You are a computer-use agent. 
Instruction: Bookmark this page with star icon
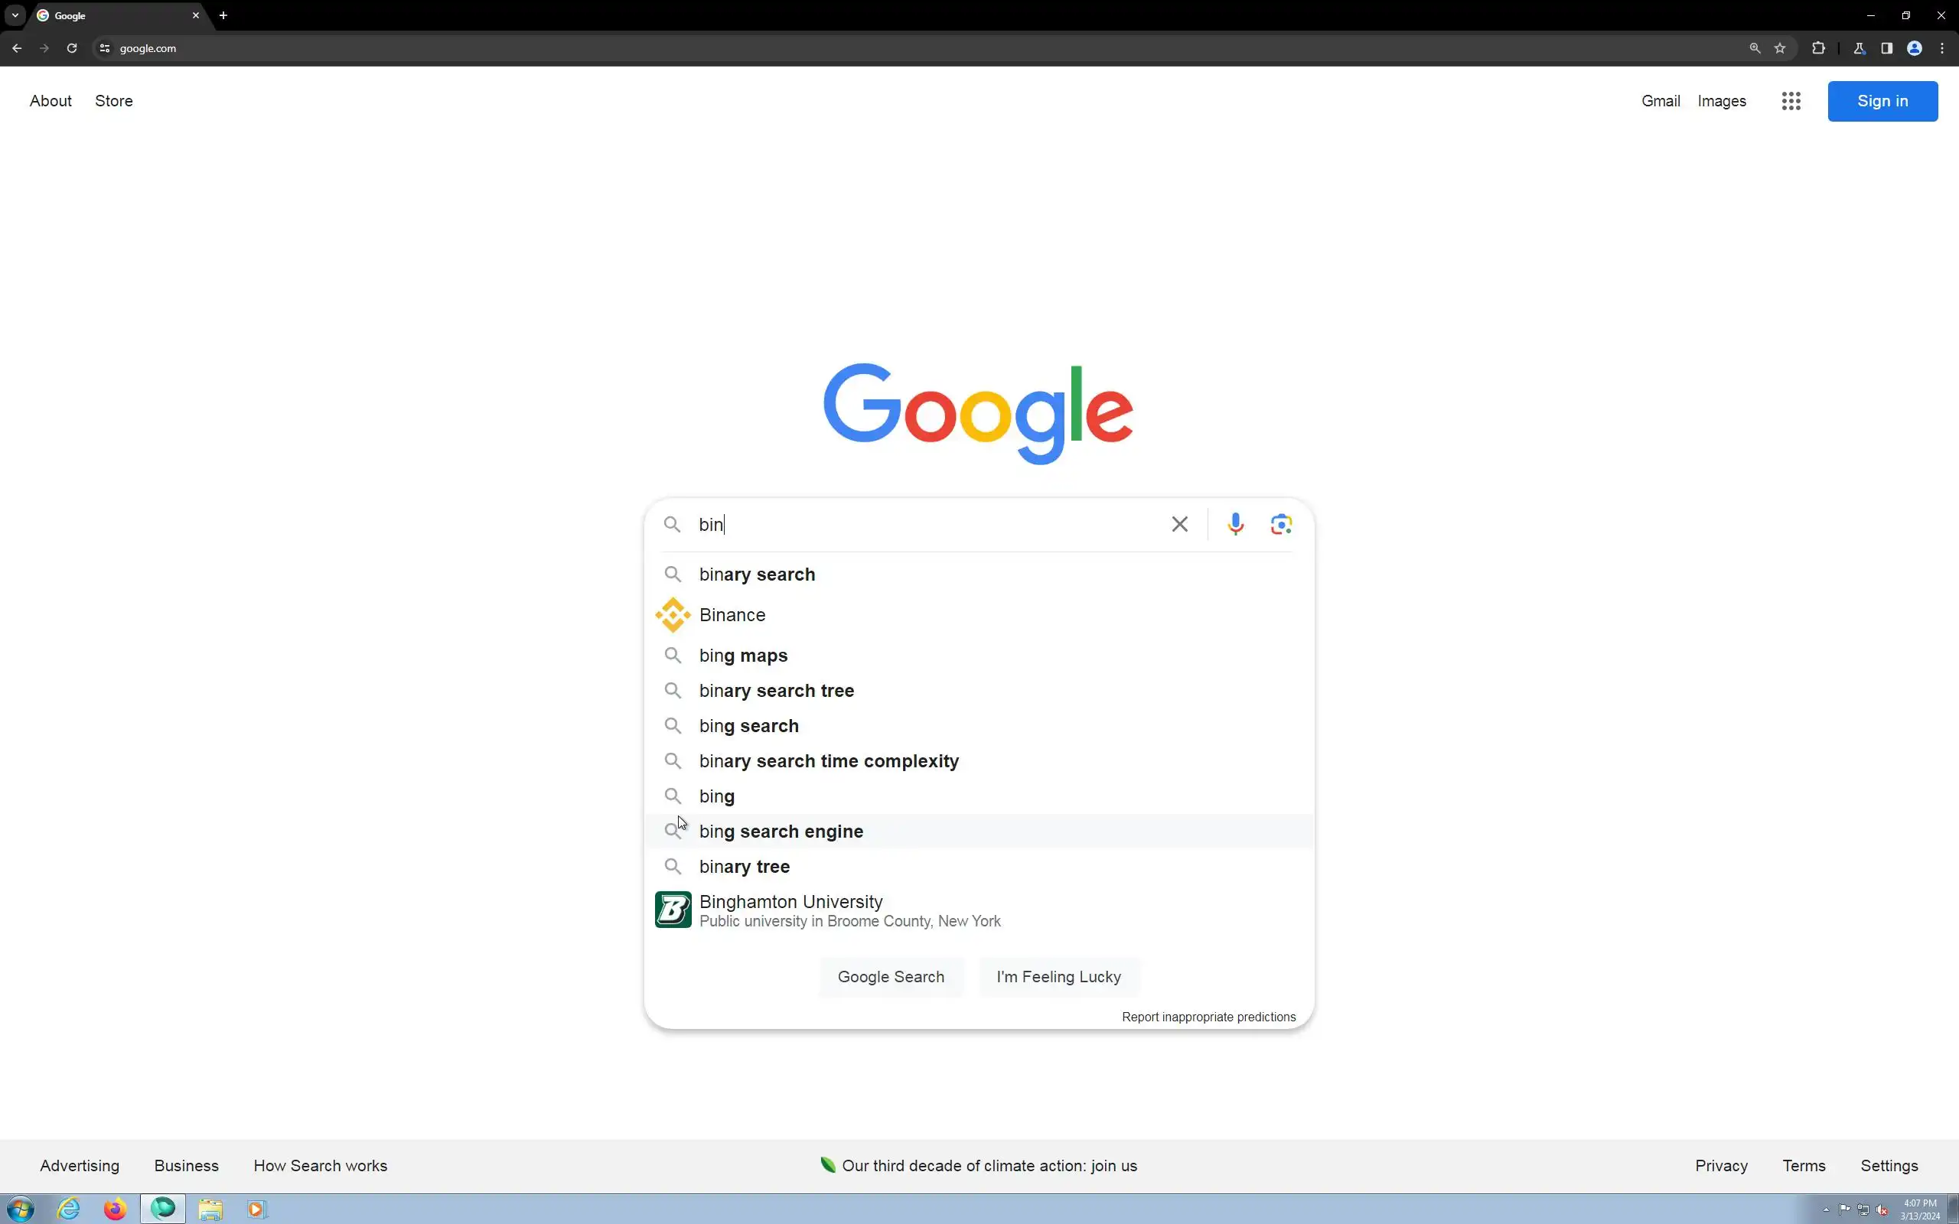[x=1779, y=48]
